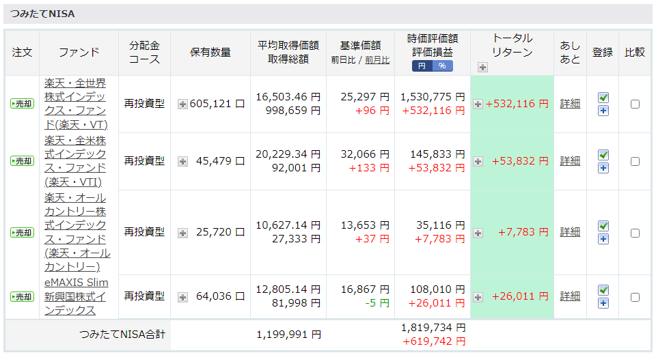This screenshot has width=656, height=355.
Task: Click the 売却 sell icon for 楽天・全世界株式 fund
Action: [x=22, y=104]
